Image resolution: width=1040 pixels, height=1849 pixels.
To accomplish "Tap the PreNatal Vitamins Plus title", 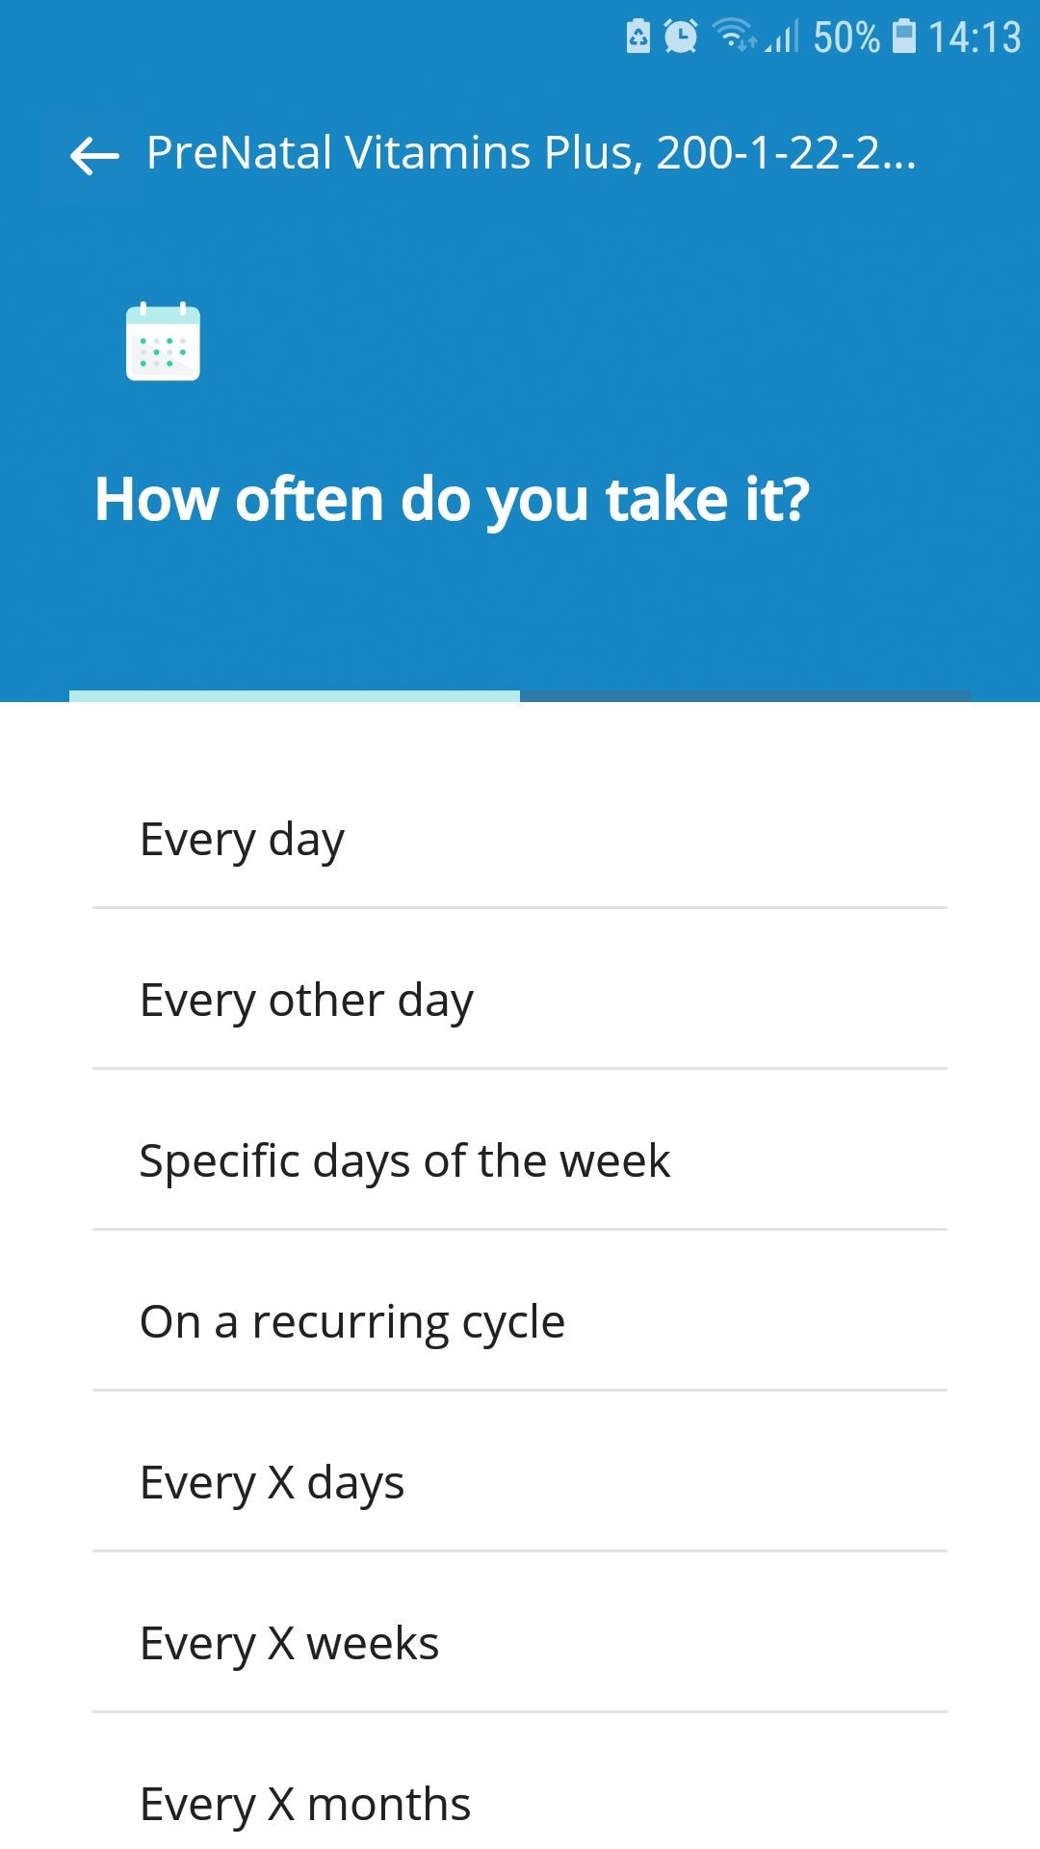I will pyautogui.click(x=531, y=153).
